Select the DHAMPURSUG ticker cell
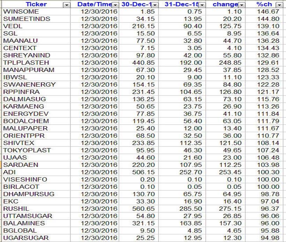Screen dimensions: 286x242 point(36,194)
